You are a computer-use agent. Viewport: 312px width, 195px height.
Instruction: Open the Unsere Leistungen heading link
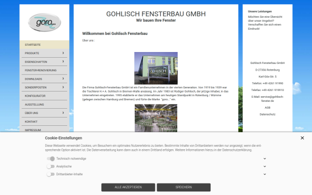click(259, 11)
